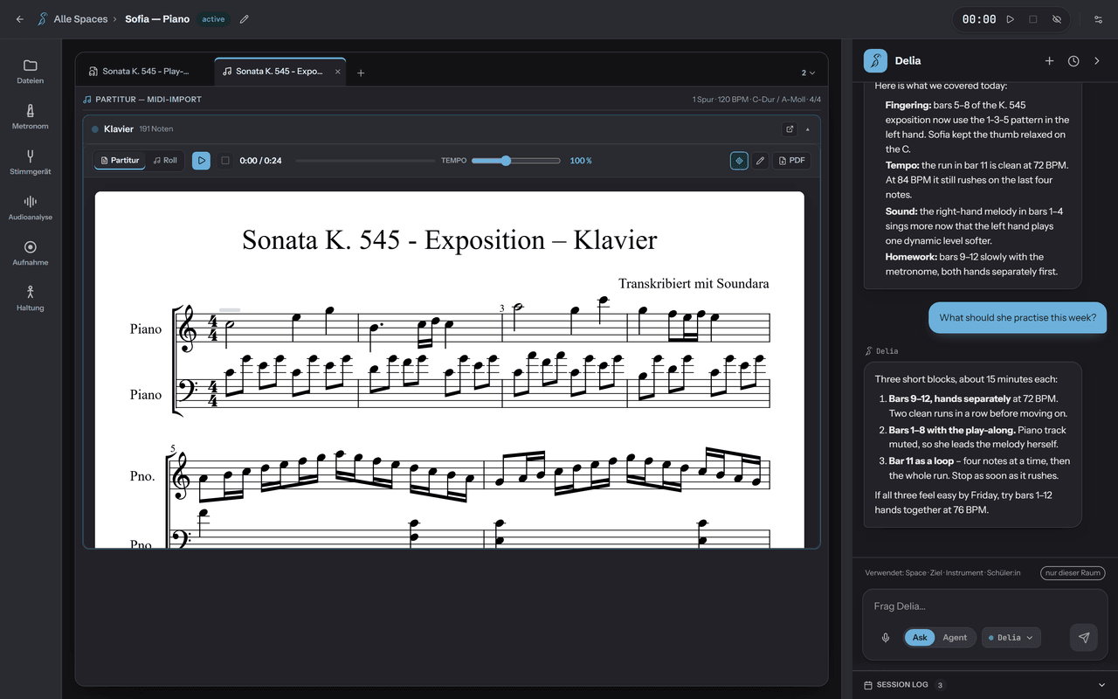Switch to Roll view
This screenshot has height=699, width=1118.
click(165, 161)
